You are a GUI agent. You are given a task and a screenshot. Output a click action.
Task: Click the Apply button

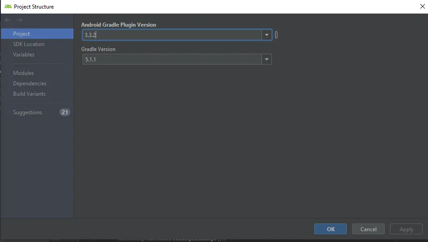(x=406, y=229)
